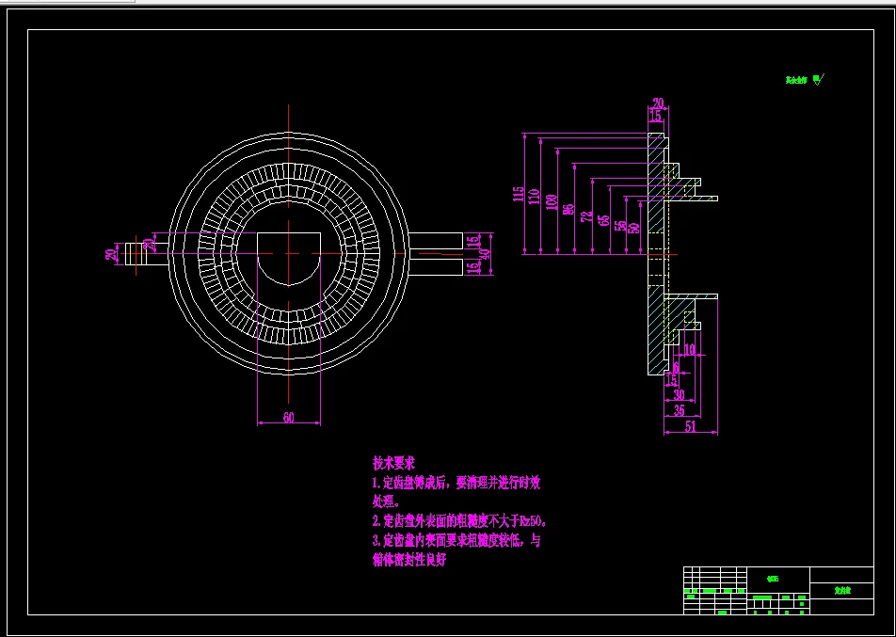Pick the 65 dimension text

(x=603, y=220)
